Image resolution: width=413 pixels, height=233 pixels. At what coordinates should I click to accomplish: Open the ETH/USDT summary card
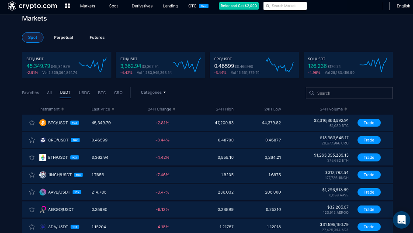tap(160, 65)
